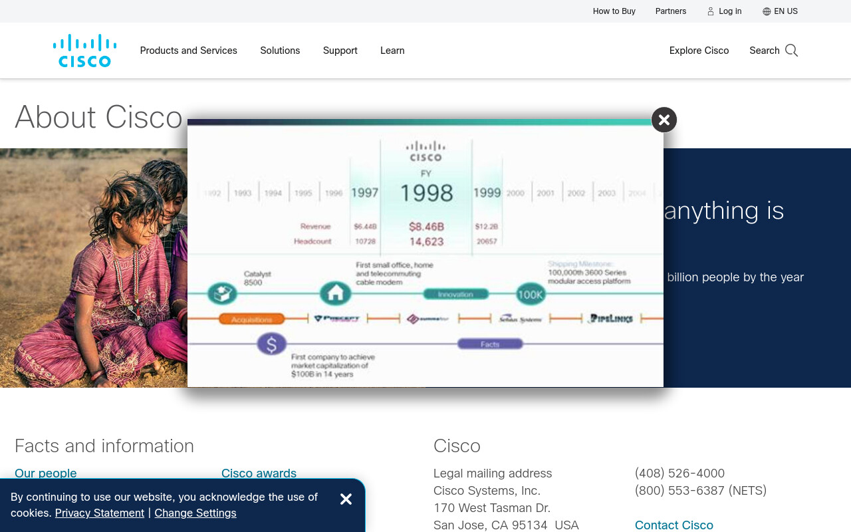Click the Innovation label pill
This screenshot has height=532, width=851.
tap(455, 294)
